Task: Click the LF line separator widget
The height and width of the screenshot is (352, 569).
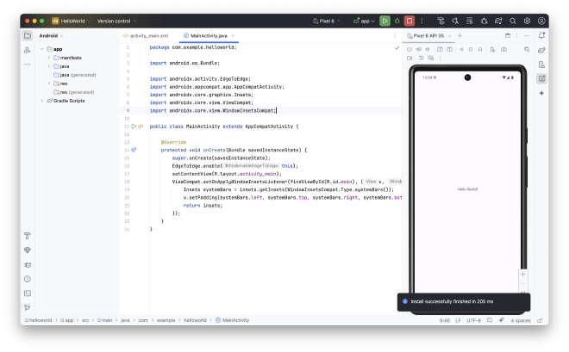Action: [x=458, y=320]
